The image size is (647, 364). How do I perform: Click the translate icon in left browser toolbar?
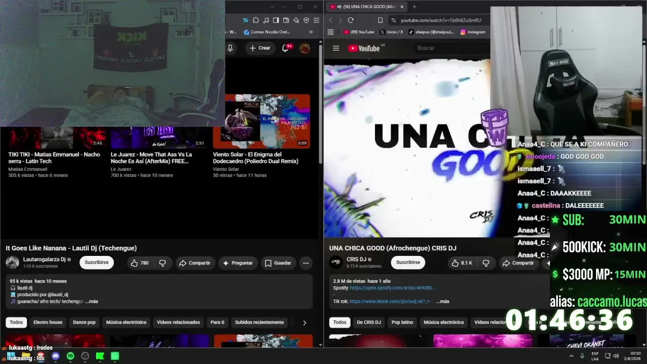(x=246, y=20)
